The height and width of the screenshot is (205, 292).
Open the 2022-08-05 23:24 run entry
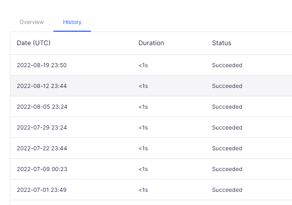click(x=41, y=107)
